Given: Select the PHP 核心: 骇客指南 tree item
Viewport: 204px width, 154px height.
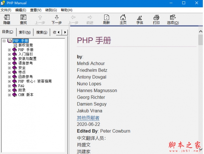Looking at the screenshot, I should tap(35, 81).
